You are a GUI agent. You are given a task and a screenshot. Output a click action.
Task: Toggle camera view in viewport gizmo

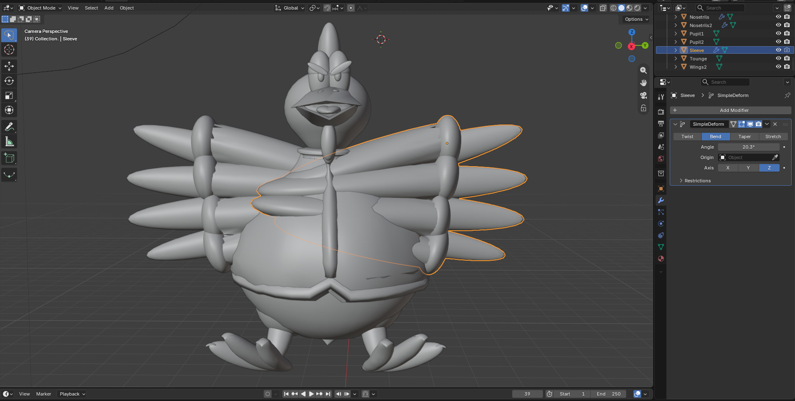(x=643, y=95)
